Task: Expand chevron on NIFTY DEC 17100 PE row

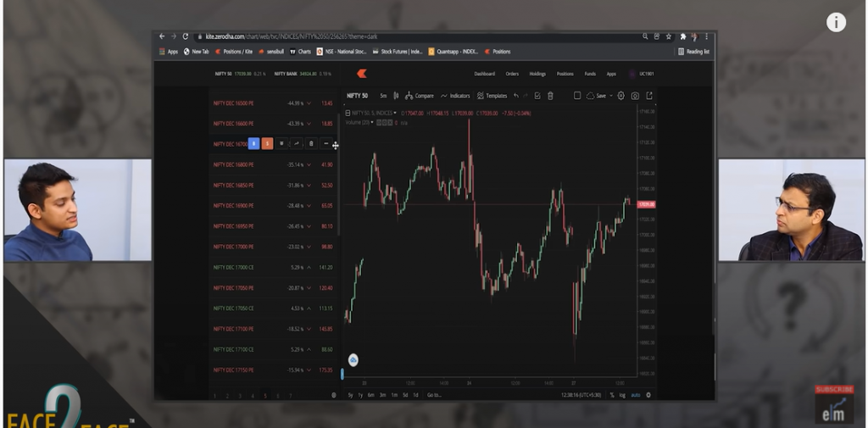Action: [x=309, y=329]
